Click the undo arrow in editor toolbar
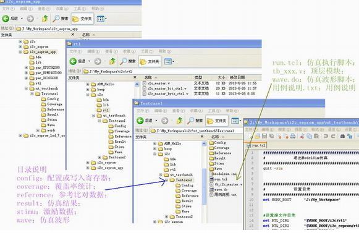The height and width of the screenshot is (235, 359). point(326,136)
